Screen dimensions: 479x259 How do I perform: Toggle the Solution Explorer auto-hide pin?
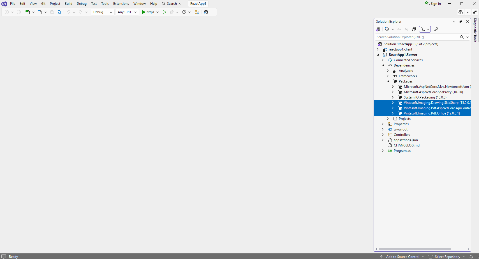461,22
